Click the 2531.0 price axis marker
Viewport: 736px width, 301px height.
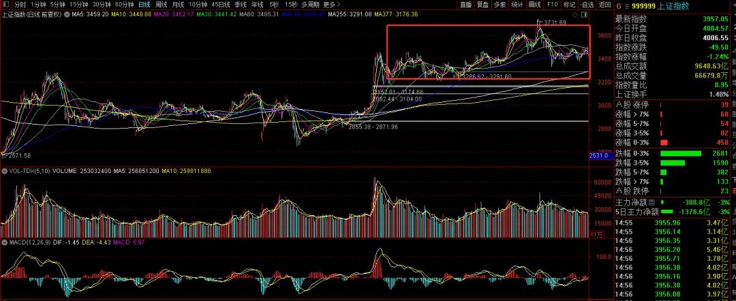(x=598, y=156)
